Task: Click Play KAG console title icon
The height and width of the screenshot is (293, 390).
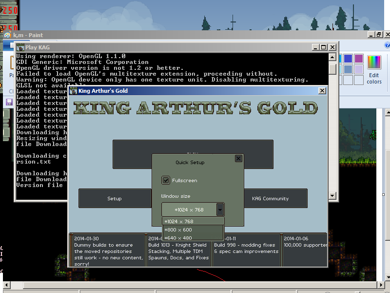Action: tap(20, 47)
